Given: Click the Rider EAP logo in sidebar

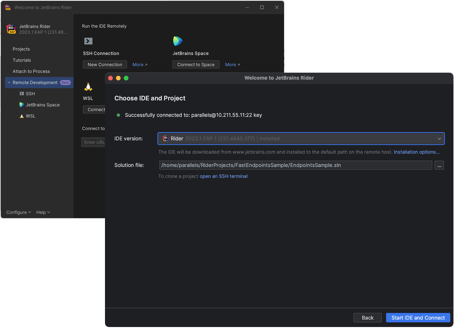Looking at the screenshot, I should pos(11,29).
